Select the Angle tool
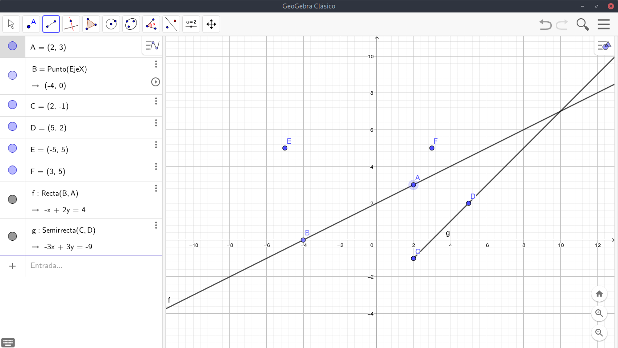The image size is (618, 348). pyautogui.click(x=151, y=24)
